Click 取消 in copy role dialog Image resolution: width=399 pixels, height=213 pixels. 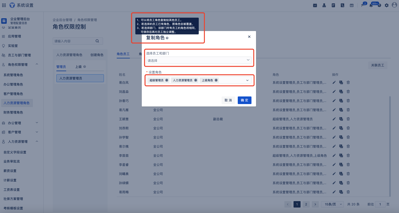tap(228, 100)
